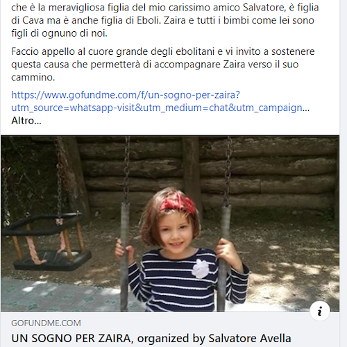
Task: Click the info 'i' icon on the photo
Action: tap(320, 311)
